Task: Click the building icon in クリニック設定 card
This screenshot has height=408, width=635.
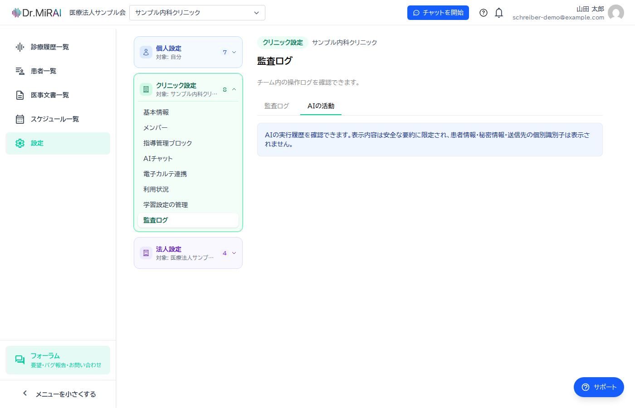Action: [146, 89]
